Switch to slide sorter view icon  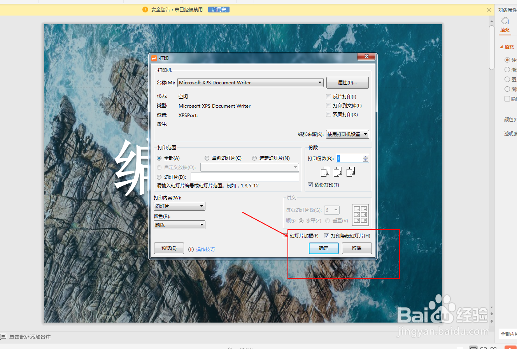click(484, 348)
